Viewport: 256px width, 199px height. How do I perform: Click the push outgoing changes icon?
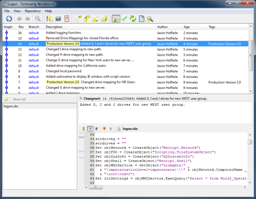104,19
